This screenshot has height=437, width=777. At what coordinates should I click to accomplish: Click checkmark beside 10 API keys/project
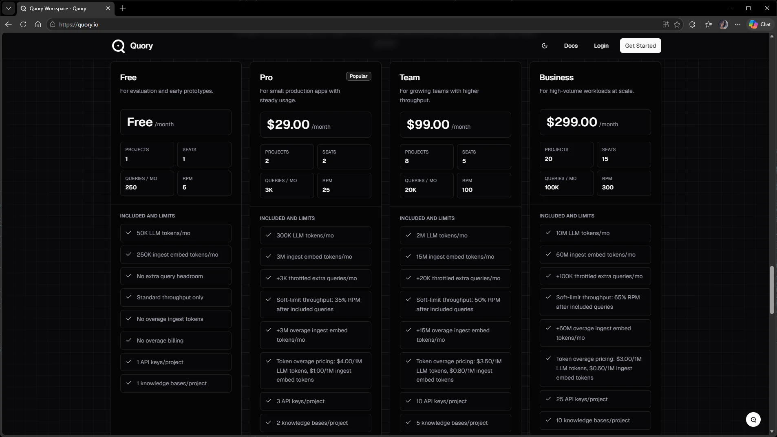pos(408,401)
